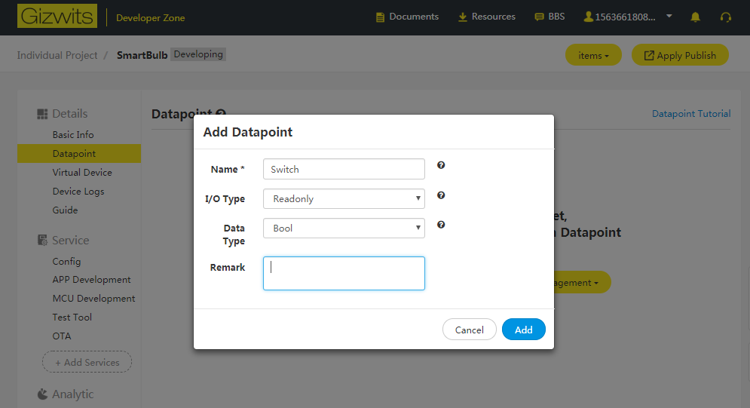Open MCU Development page
Viewport: 750px width, 408px height.
pos(93,299)
